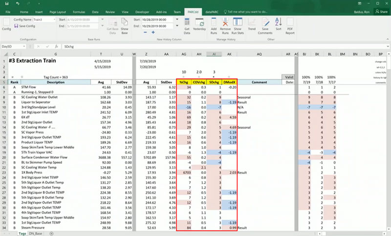Viewport: 391px width, 236px height.
Task: Collapse the ribbon
Action: pos(388,39)
